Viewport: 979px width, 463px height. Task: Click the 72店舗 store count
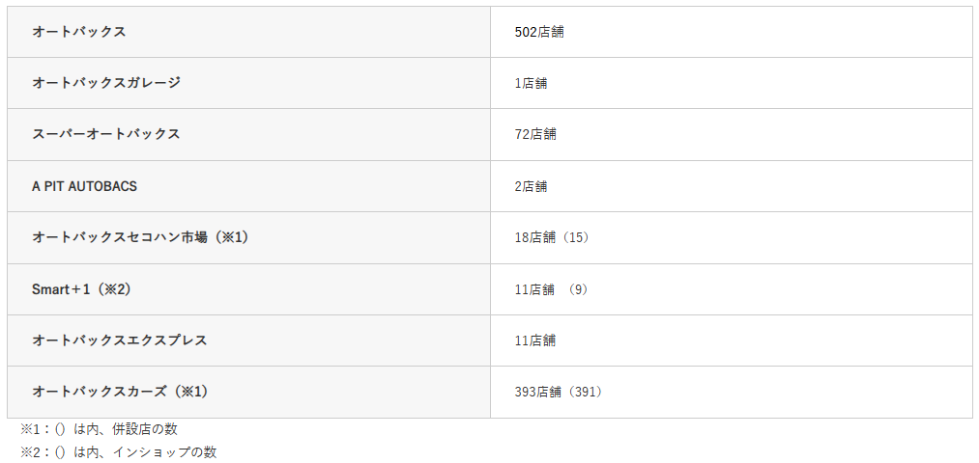[x=535, y=134]
